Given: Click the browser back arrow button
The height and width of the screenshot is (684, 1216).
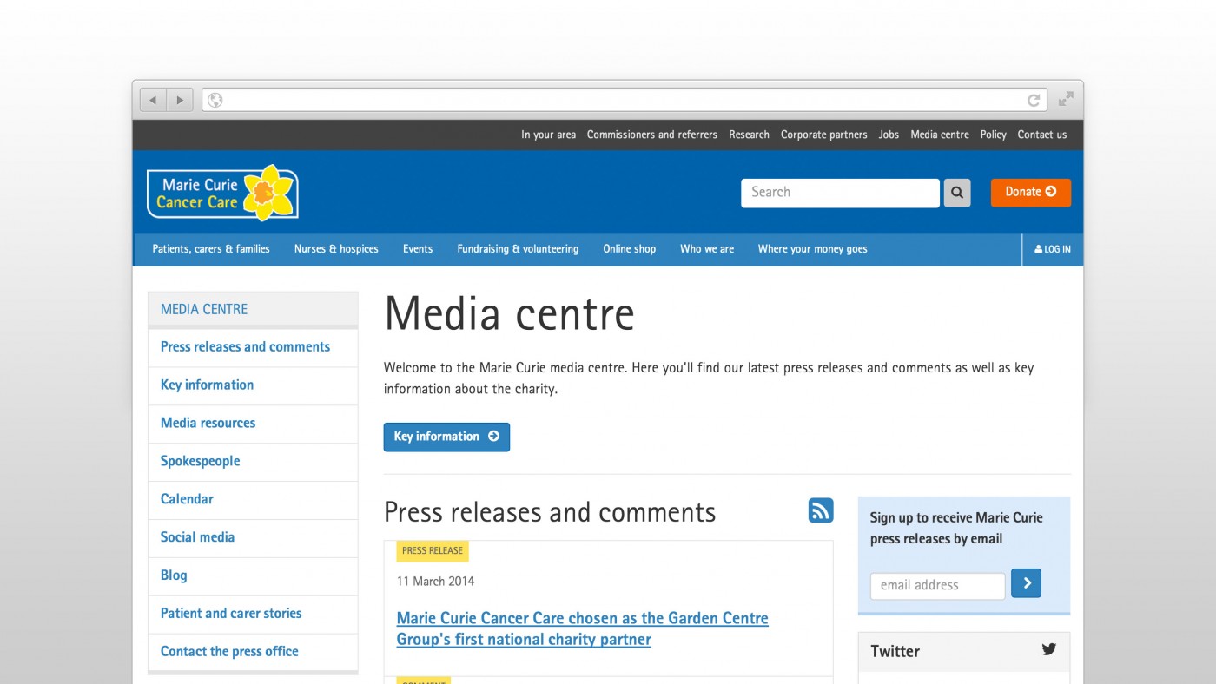Looking at the screenshot, I should (x=153, y=100).
